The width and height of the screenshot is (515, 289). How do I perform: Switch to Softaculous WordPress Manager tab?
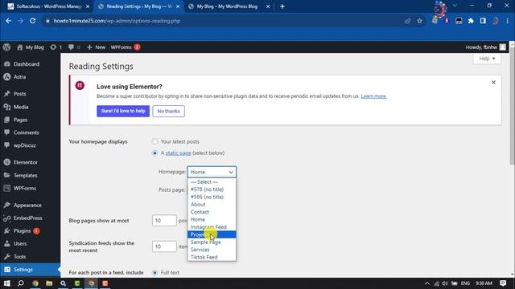point(48,6)
